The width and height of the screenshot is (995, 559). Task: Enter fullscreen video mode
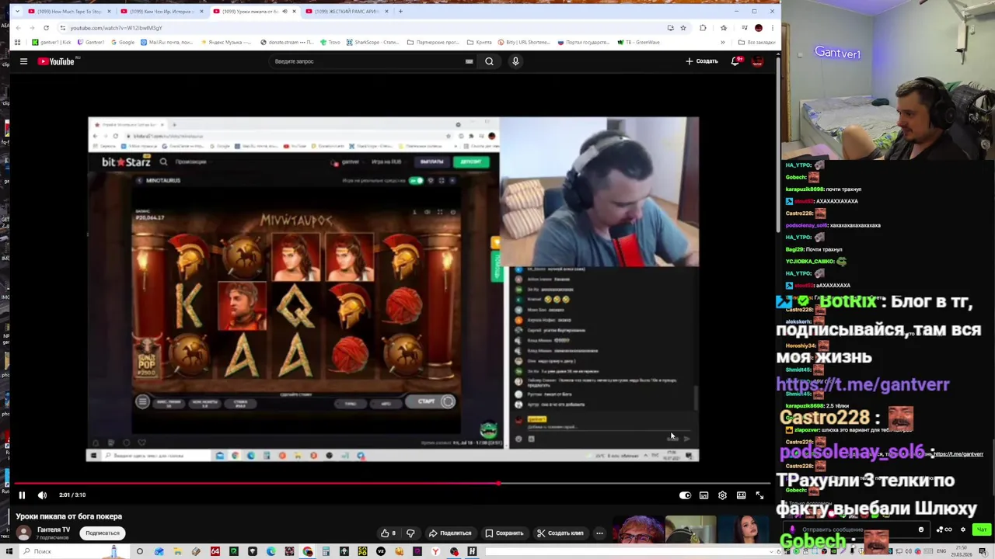click(759, 495)
